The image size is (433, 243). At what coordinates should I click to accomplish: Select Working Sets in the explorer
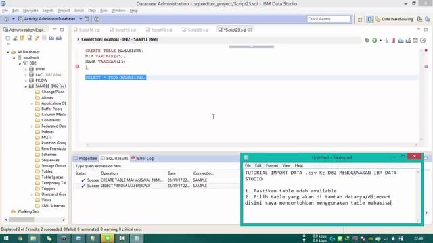point(28,211)
